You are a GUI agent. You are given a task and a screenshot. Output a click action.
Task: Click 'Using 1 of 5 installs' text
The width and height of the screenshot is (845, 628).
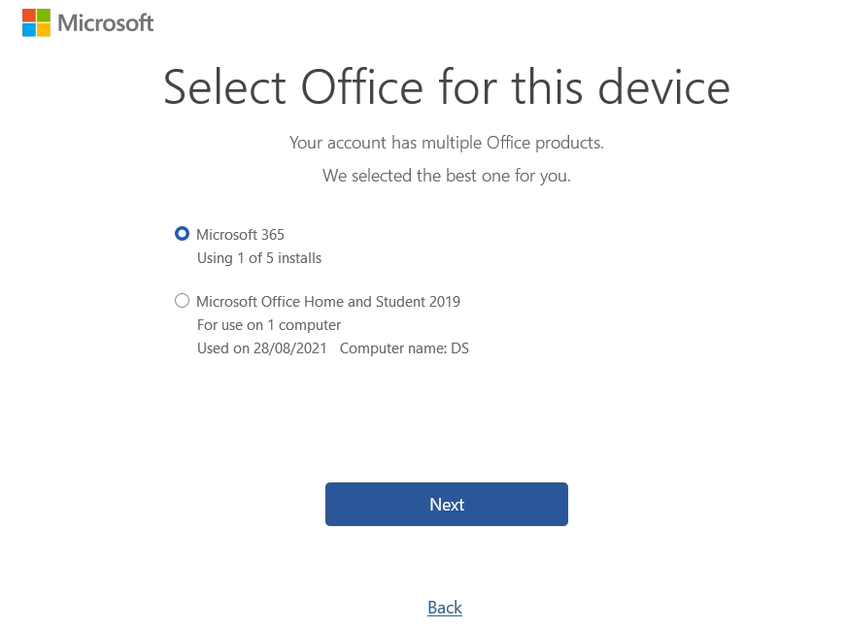coord(259,258)
